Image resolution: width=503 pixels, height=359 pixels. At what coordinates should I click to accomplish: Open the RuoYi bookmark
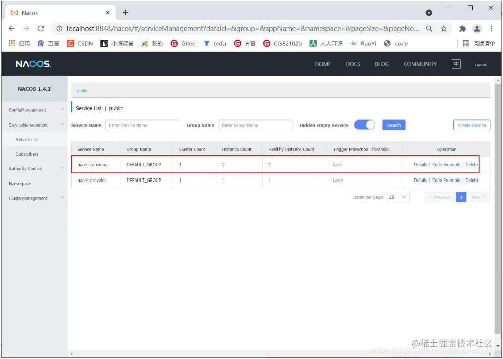coord(363,43)
